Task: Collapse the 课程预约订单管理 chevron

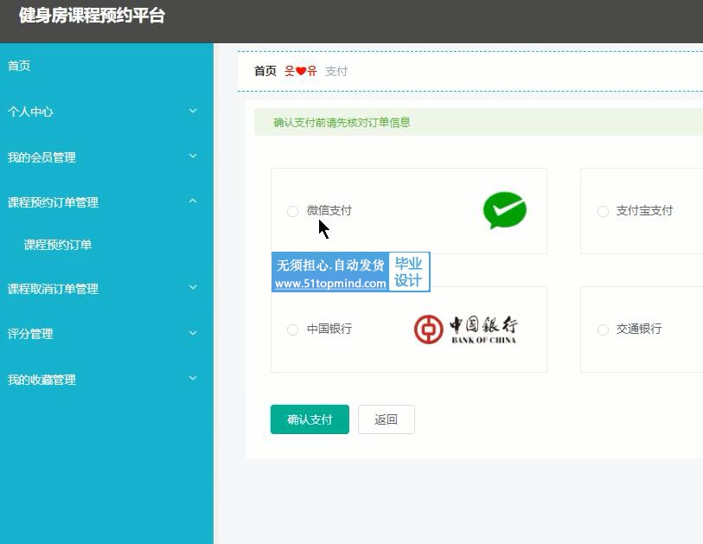Action: pyautogui.click(x=193, y=201)
